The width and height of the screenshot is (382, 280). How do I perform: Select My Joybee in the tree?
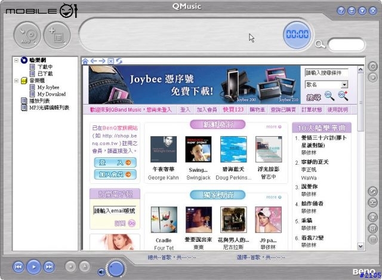48,87
